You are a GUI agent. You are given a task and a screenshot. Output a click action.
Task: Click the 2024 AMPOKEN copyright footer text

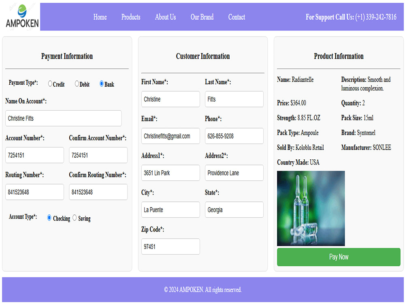click(203, 290)
